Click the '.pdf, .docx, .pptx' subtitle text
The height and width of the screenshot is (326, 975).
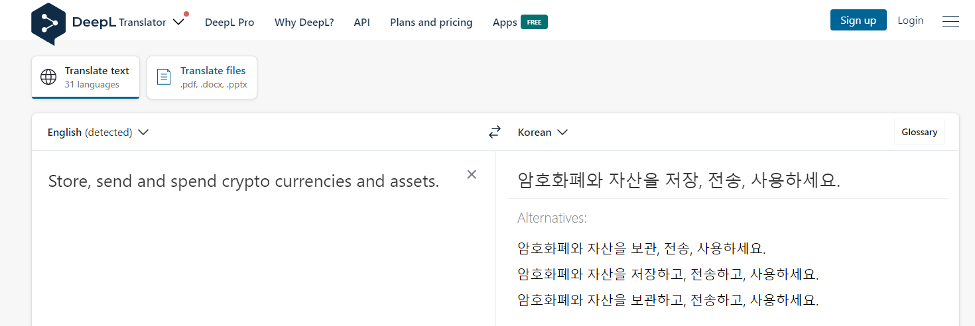[x=214, y=85]
